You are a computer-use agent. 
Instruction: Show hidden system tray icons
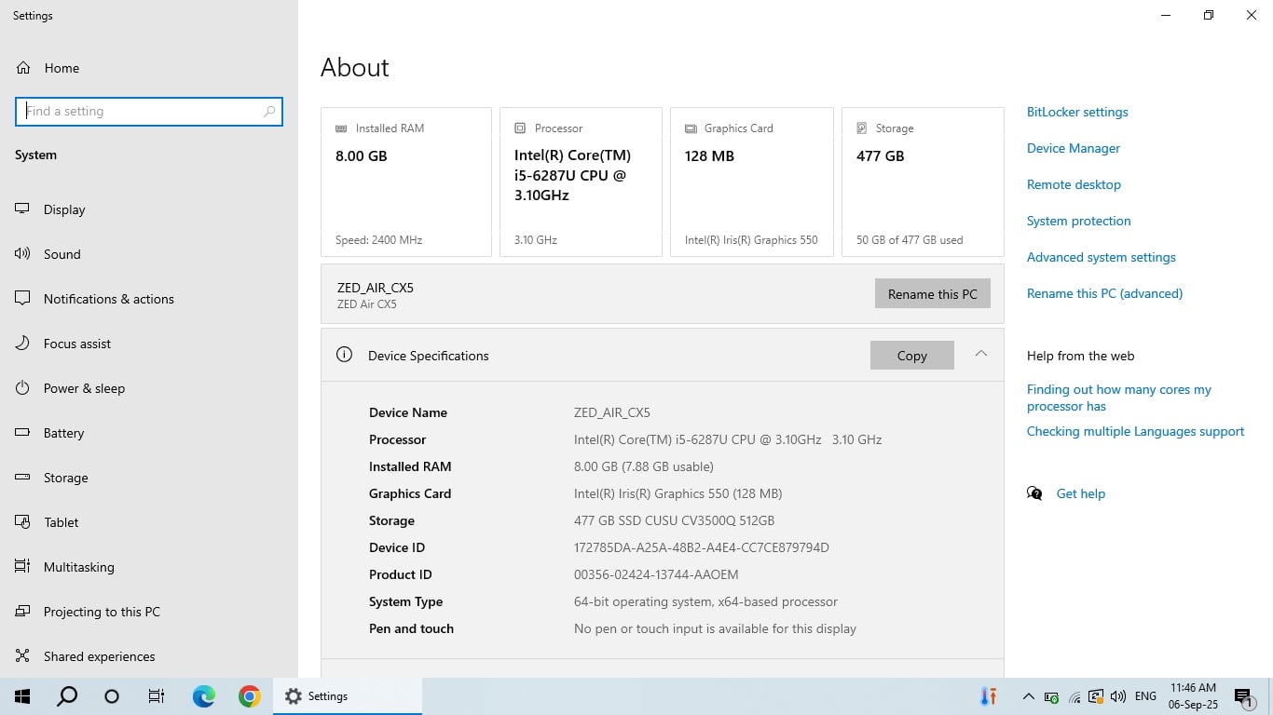click(x=1029, y=696)
